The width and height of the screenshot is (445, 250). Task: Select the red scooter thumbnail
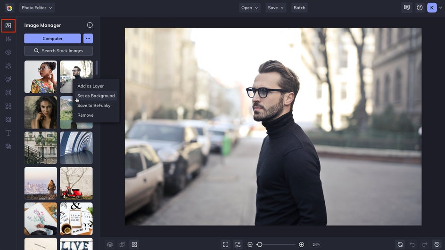click(76, 183)
